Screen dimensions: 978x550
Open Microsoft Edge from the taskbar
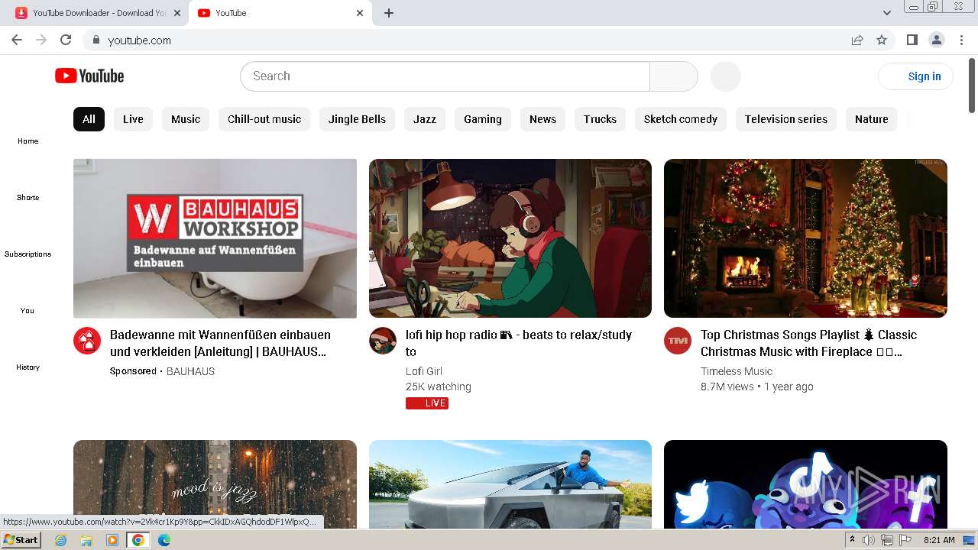click(x=164, y=540)
